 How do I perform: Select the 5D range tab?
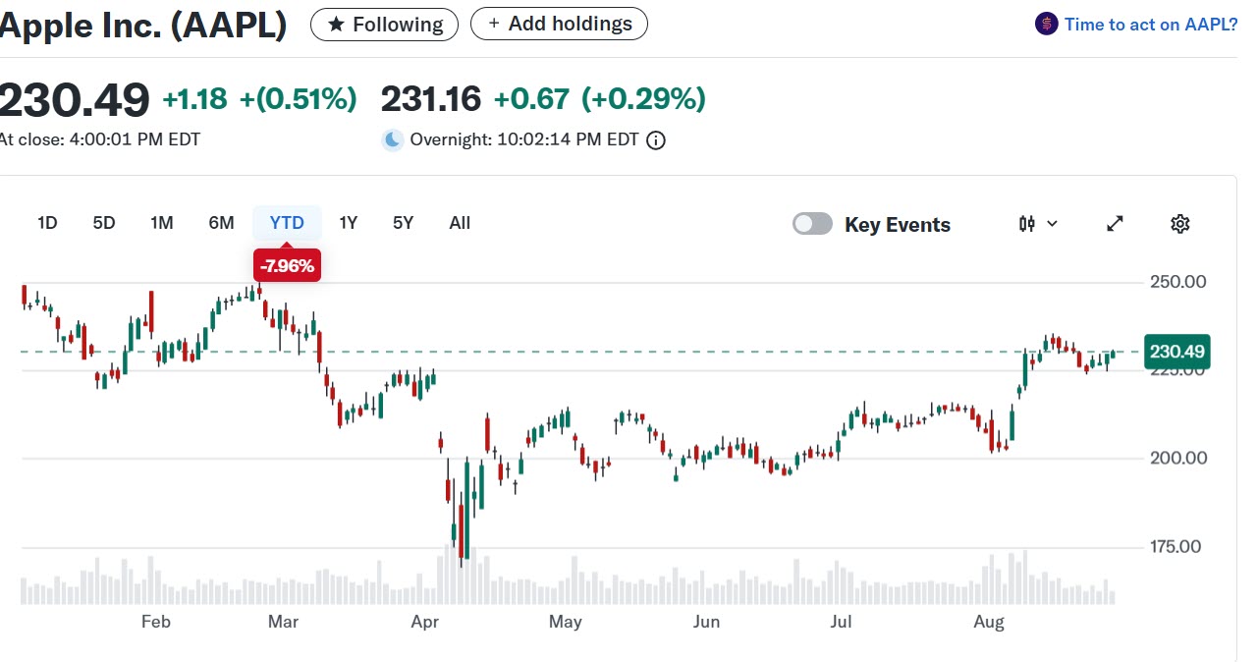(104, 223)
